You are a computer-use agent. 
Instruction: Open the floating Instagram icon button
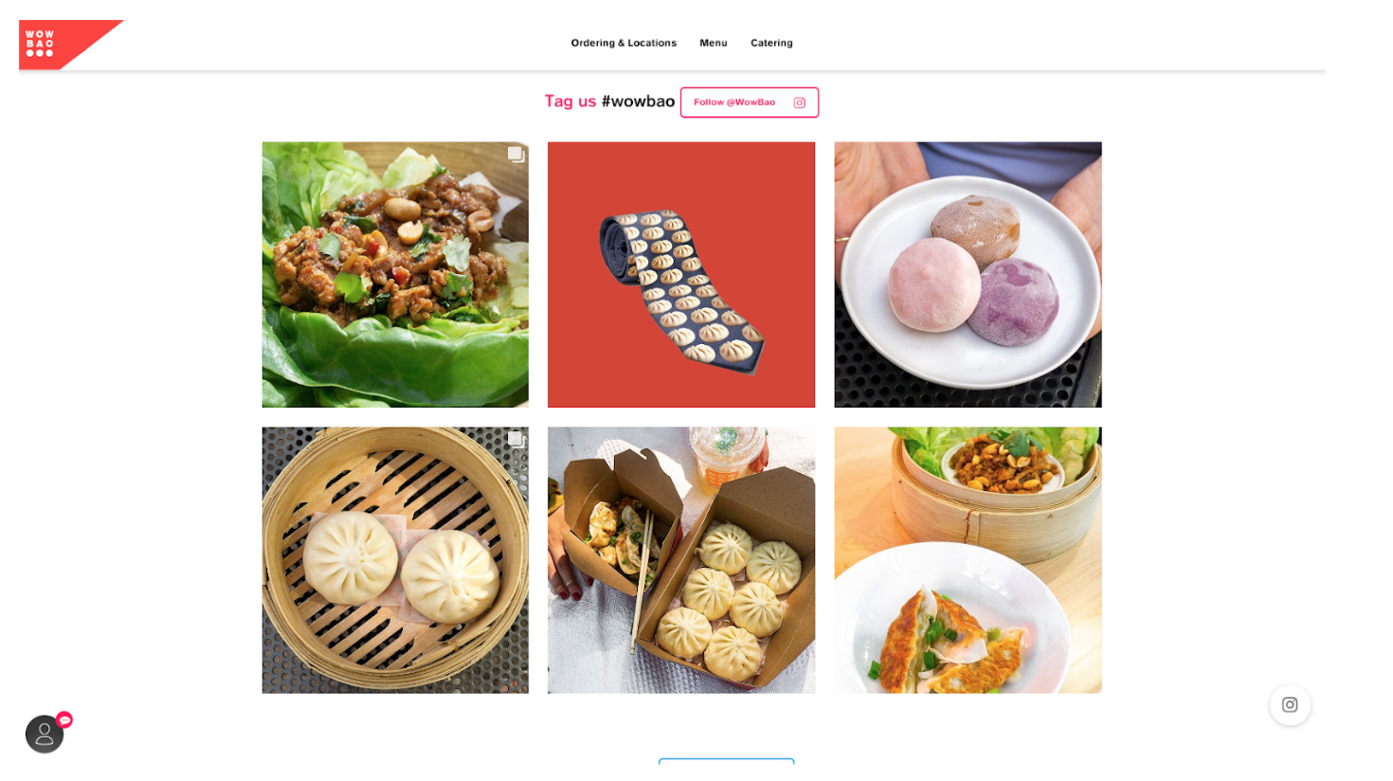click(x=1290, y=705)
